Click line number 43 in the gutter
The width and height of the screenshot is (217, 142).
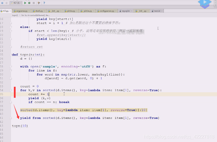pyautogui.click(x=2, y=126)
